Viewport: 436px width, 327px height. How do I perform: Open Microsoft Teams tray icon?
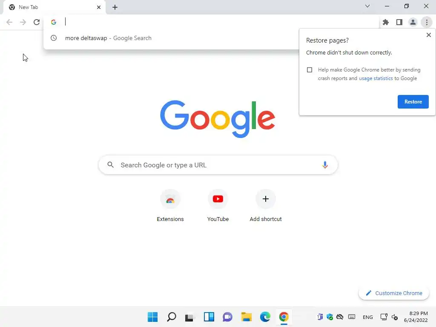point(320,317)
